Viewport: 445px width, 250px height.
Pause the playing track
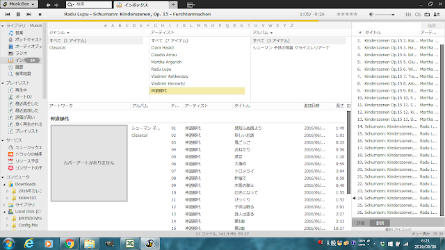(x=18, y=14)
